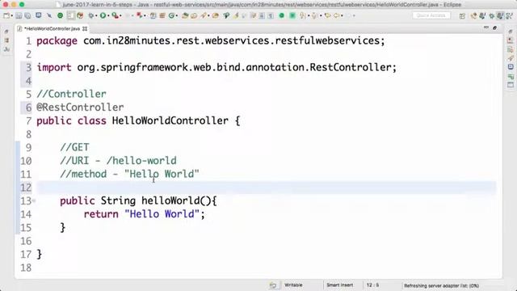Screen dimensions: 517x291
Task: Open the Run dropdown arrow
Action: (108, 16)
